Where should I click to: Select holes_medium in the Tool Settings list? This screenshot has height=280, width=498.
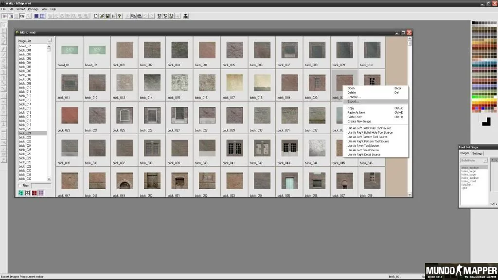coord(470,178)
